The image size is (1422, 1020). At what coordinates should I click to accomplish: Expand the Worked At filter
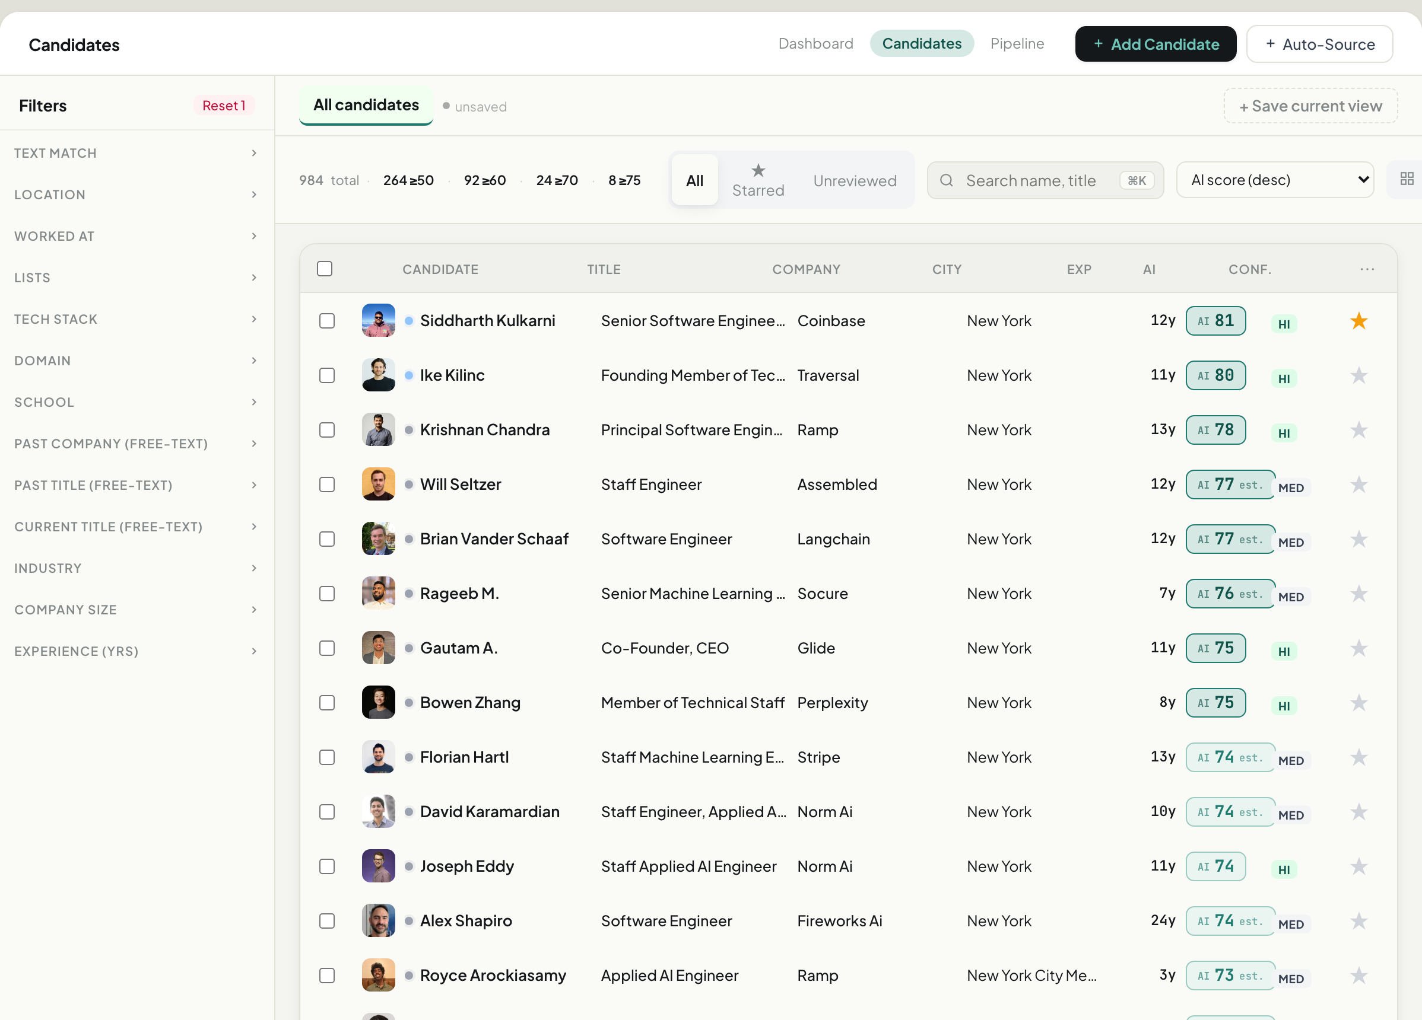pyautogui.click(x=137, y=235)
